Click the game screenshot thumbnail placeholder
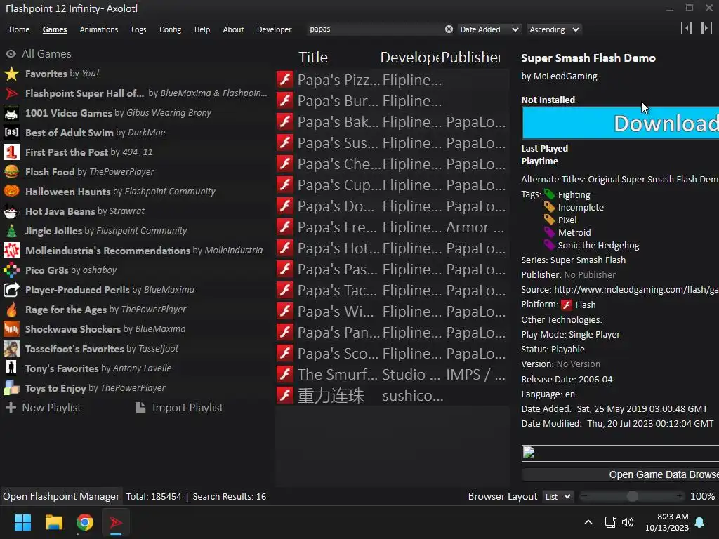Image resolution: width=719 pixels, height=539 pixels. [x=621, y=453]
